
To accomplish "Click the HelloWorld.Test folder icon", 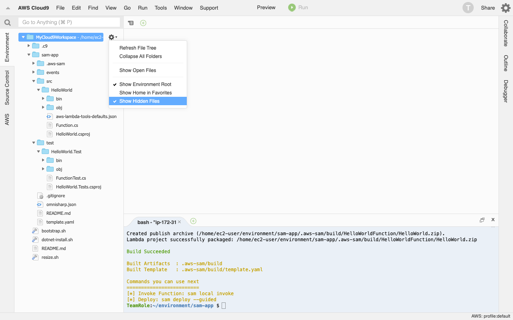I will [x=45, y=152].
